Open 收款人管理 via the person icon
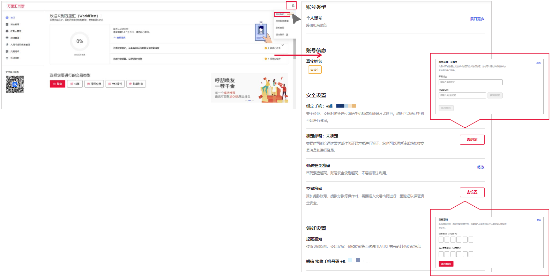 pyautogui.click(x=7, y=31)
